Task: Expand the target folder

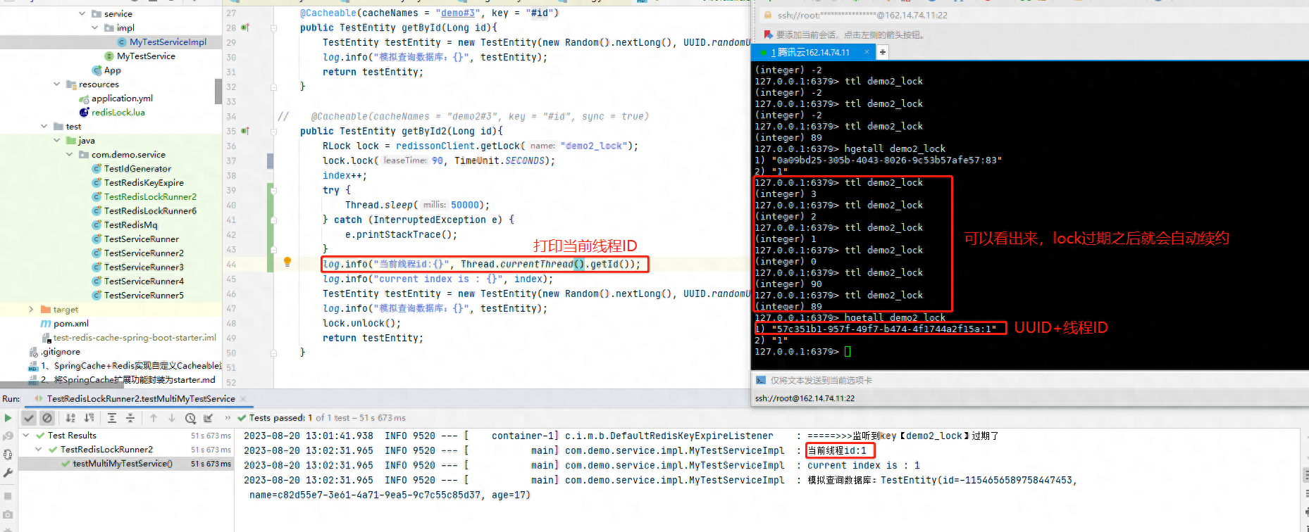Action: tap(31, 309)
